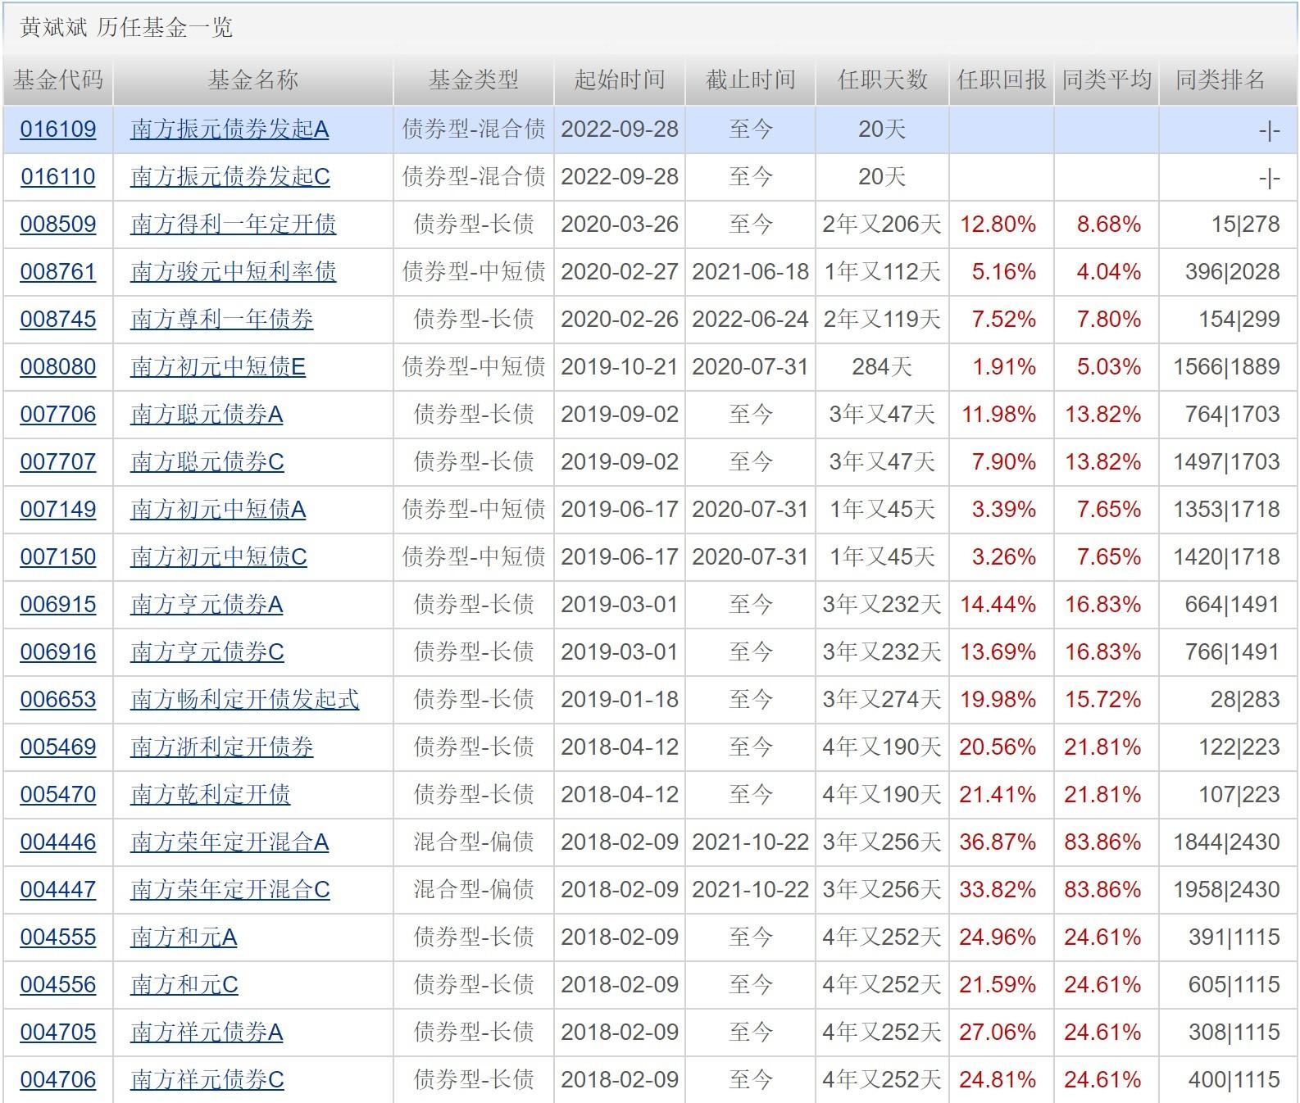Open fund code link 006915
The height and width of the screenshot is (1103, 1300).
tap(58, 605)
